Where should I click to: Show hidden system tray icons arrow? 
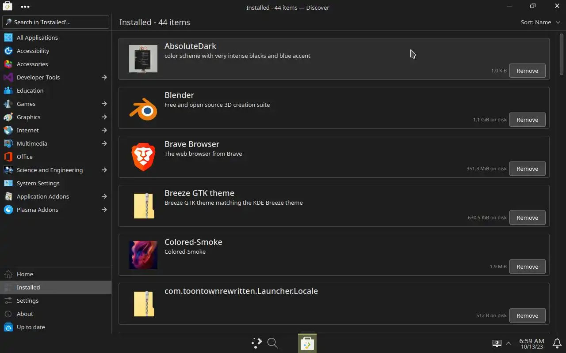pyautogui.click(x=509, y=343)
